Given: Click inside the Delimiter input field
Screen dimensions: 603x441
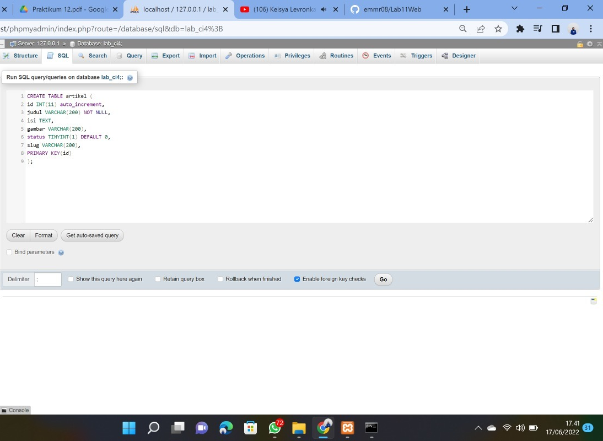Looking at the screenshot, I should (47, 279).
